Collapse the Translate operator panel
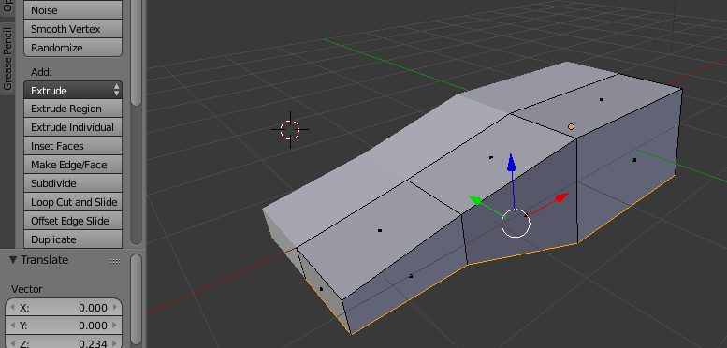 coord(13,260)
